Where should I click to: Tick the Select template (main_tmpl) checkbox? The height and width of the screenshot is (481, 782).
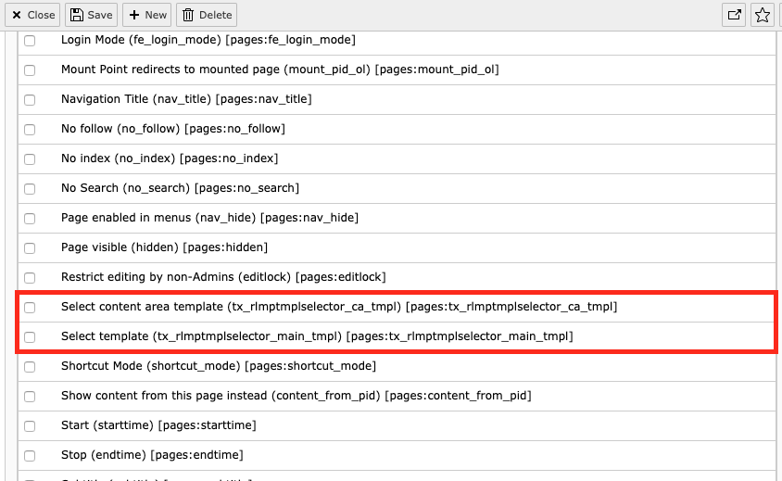tap(30, 337)
